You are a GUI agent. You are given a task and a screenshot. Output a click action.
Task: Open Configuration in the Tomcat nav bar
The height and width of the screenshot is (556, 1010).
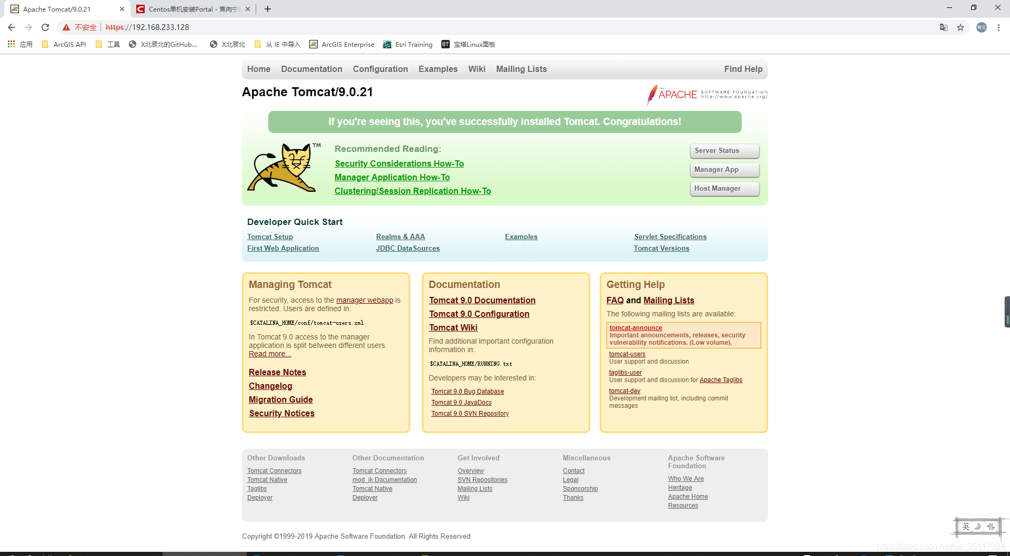tap(380, 69)
